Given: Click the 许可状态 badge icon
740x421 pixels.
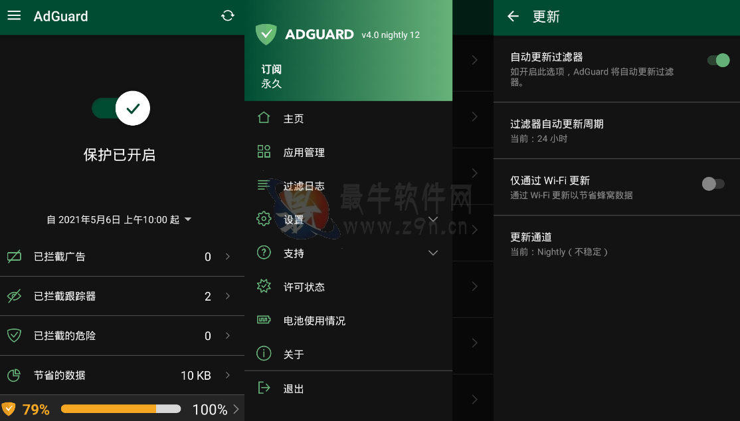Looking at the screenshot, I should pyautogui.click(x=264, y=286).
